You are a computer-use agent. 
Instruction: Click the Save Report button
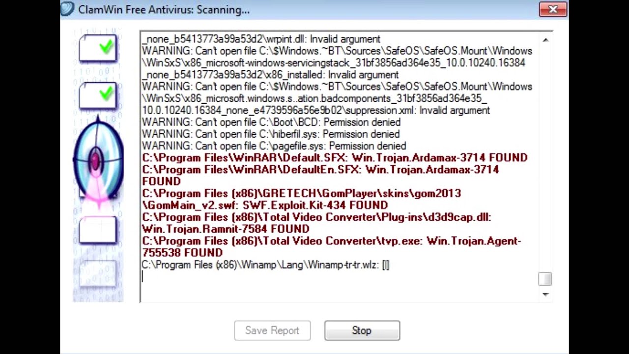coord(272,330)
